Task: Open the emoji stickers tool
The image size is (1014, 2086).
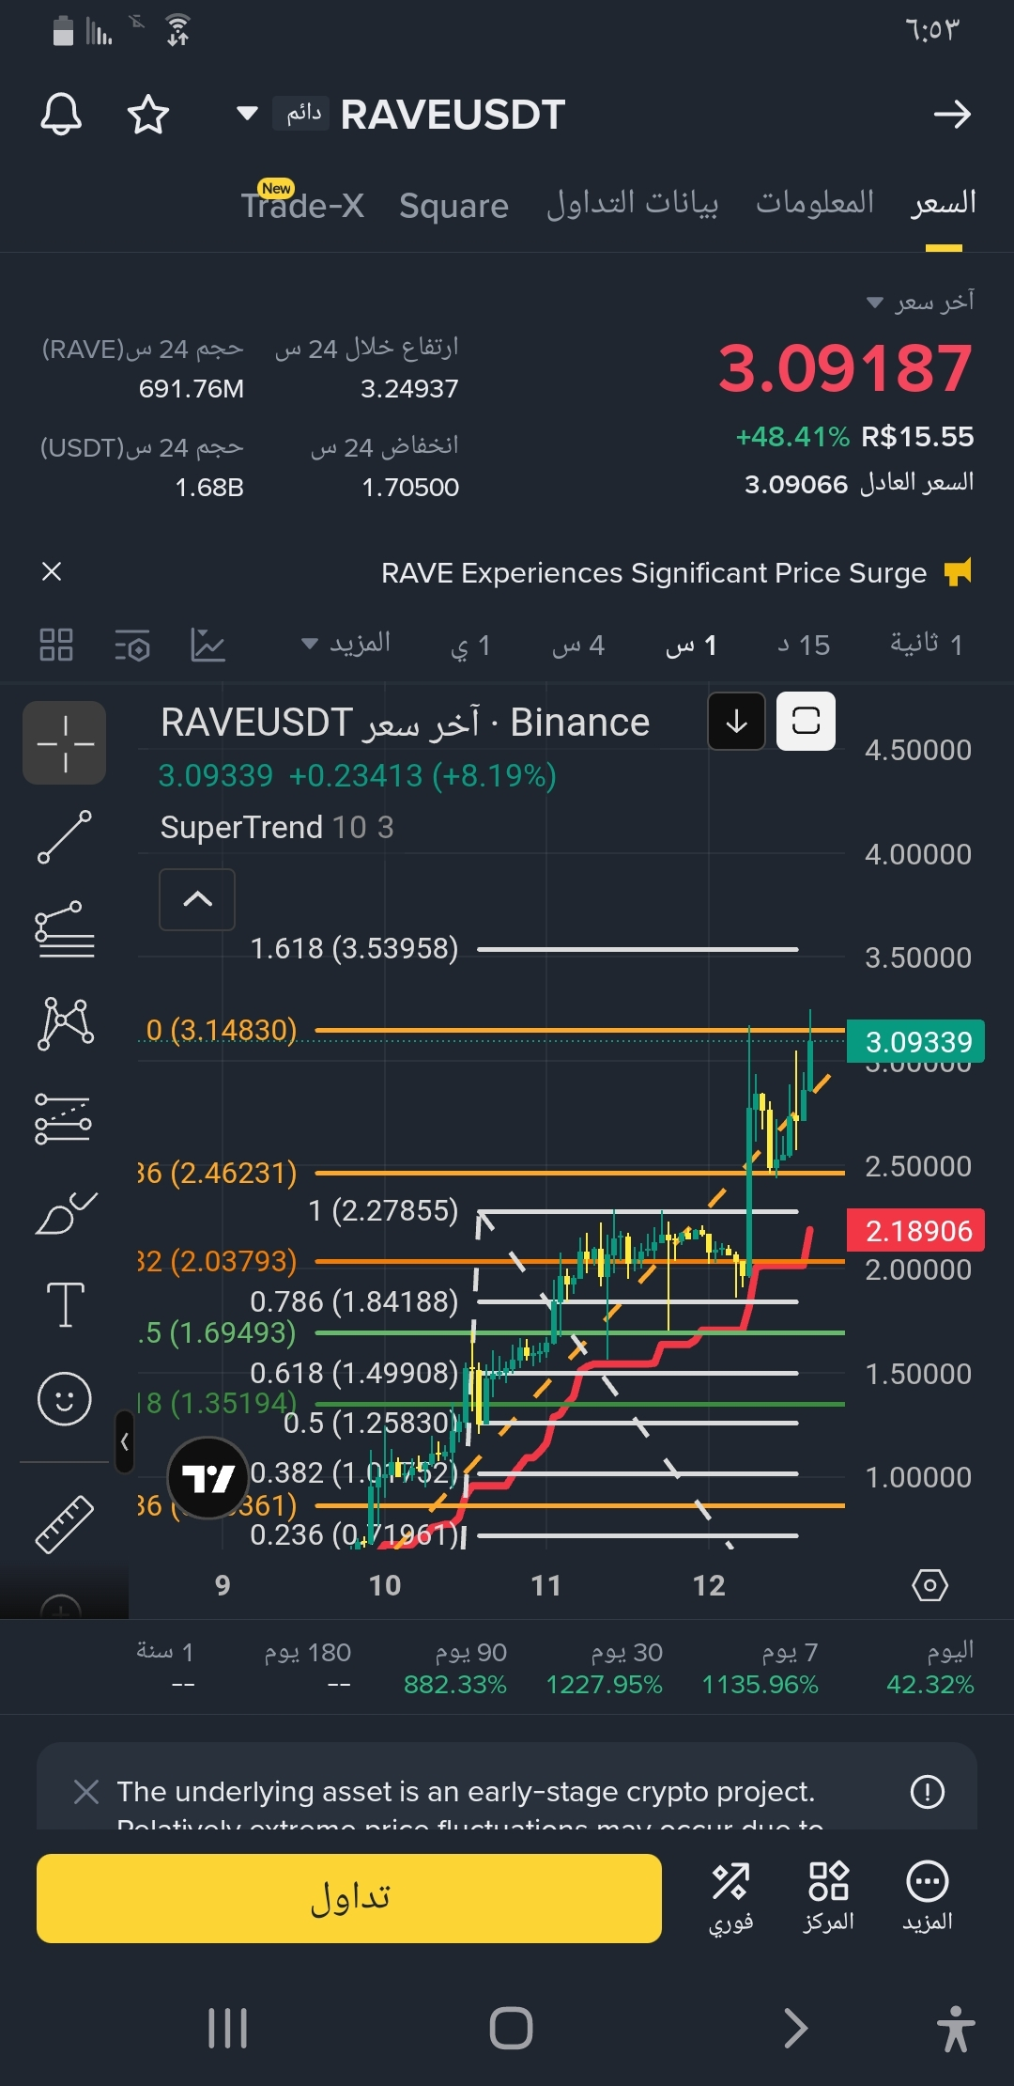Action: click(x=65, y=1399)
